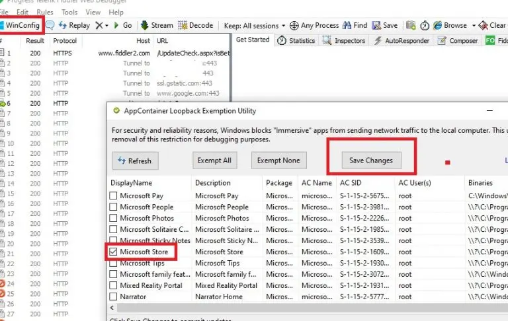The height and width of the screenshot is (321, 508).
Task: Replay the selected sessions
Action: tap(75, 25)
